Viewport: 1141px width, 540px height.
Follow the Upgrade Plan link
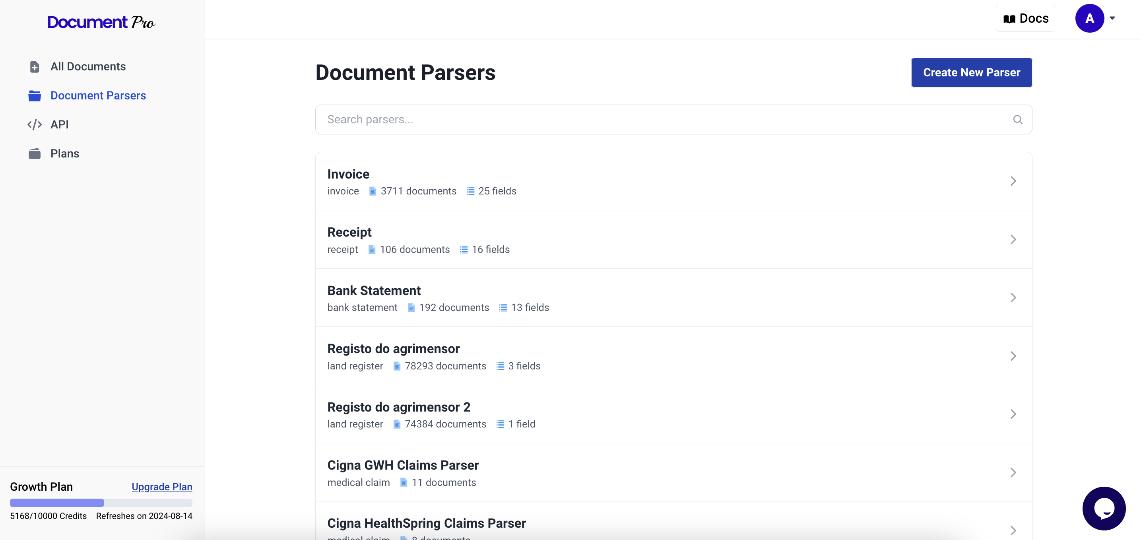(162, 487)
